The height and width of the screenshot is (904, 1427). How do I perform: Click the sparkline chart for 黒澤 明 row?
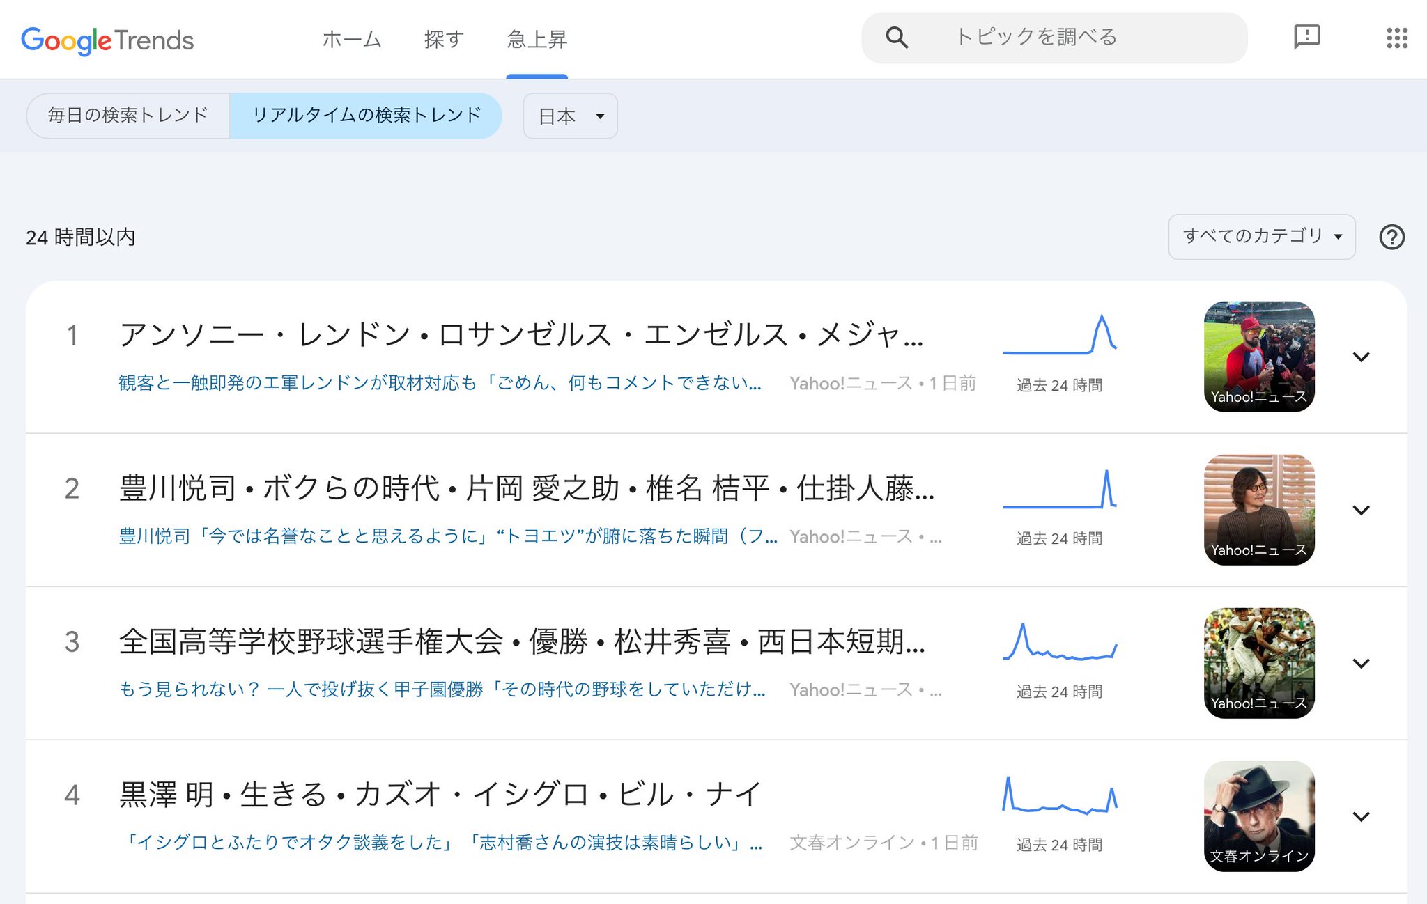pos(1060,795)
